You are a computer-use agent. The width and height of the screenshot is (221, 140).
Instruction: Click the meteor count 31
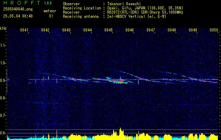click(51, 16)
